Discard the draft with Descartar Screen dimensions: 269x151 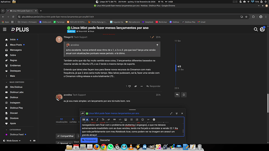tap(105, 140)
